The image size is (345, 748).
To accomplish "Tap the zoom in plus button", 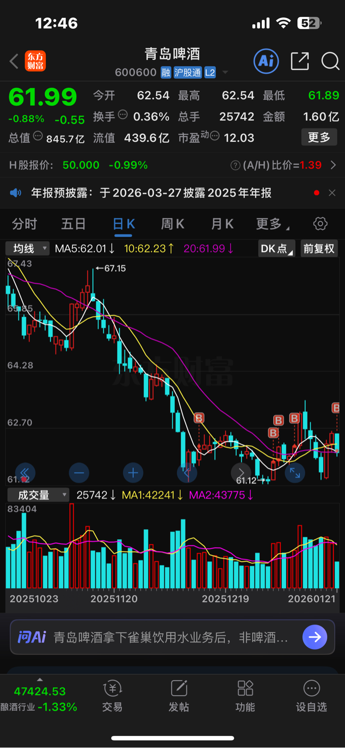I will 133,473.
